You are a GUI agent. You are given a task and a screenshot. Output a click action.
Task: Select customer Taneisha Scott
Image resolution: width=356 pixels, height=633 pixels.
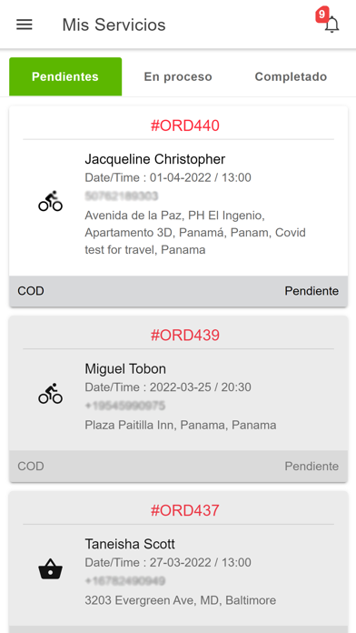coord(130,544)
